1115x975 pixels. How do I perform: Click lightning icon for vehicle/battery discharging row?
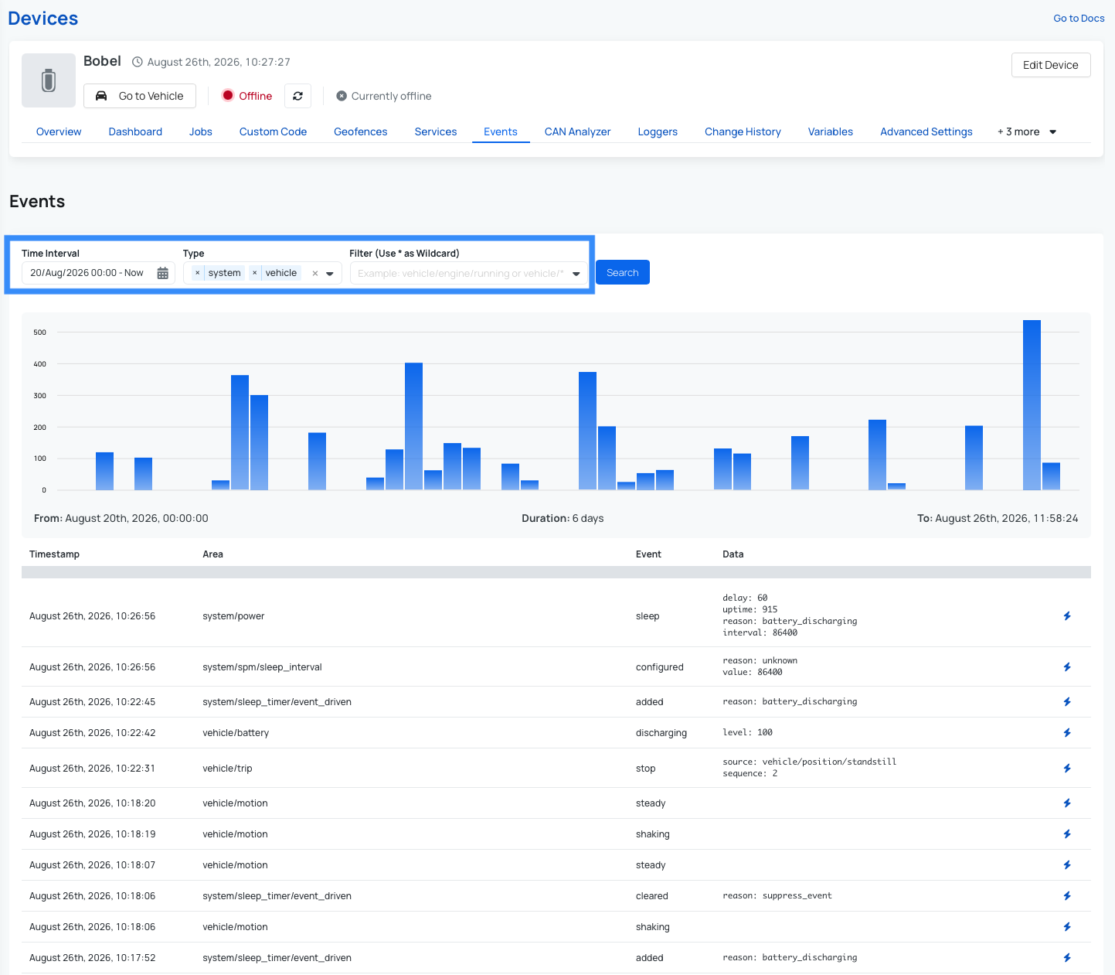(x=1067, y=733)
